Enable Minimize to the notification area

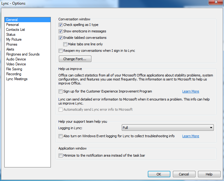tap(60, 155)
